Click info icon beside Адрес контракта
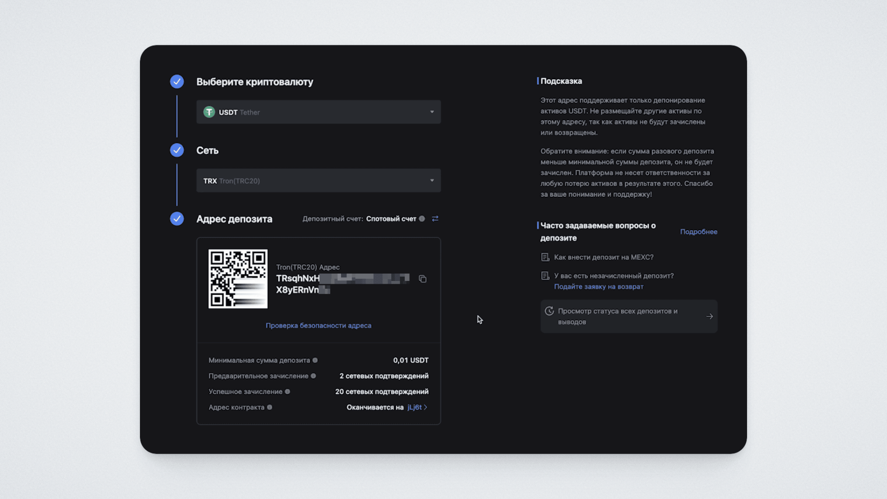Screen dimensions: 887x499 pyautogui.click(x=269, y=407)
